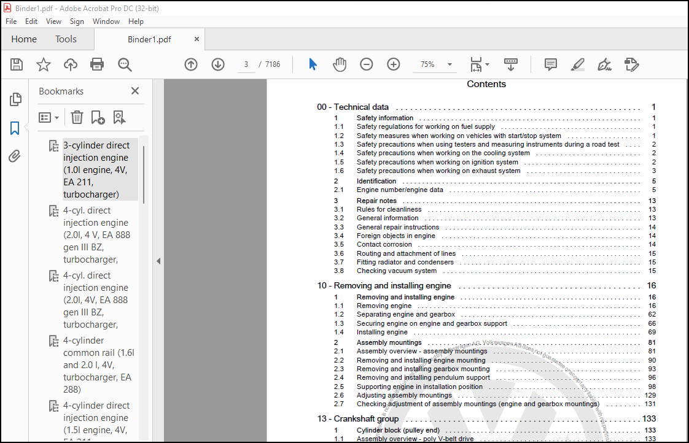Open the zoom level 75% dropdown
Screen dimensions: 689x443
(x=450, y=64)
